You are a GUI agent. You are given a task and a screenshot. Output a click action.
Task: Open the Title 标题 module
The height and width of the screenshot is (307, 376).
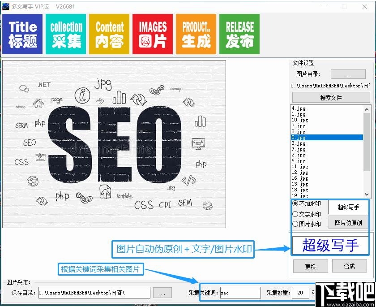pos(22,34)
